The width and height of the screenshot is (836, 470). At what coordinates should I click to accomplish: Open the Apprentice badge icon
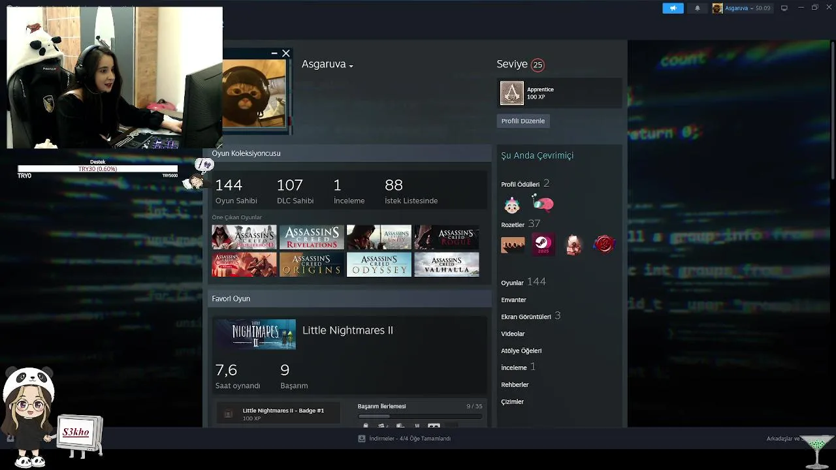click(x=512, y=93)
